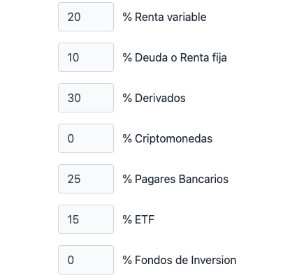The height and width of the screenshot is (278, 283).
Task: Select the Deuda o Renta fija input
Action: pos(86,57)
